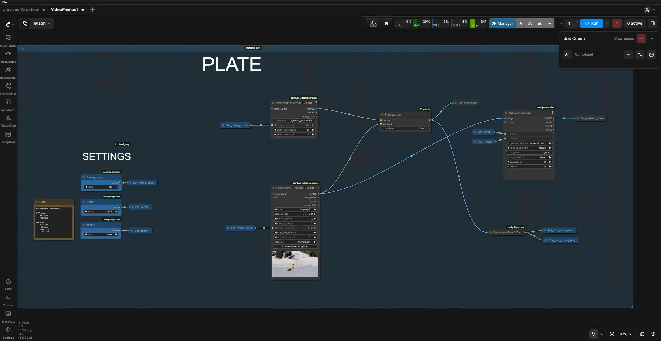This screenshot has width=661, height=341.
Task: Toggle the minimap icon at bottom right
Action: 642,334
